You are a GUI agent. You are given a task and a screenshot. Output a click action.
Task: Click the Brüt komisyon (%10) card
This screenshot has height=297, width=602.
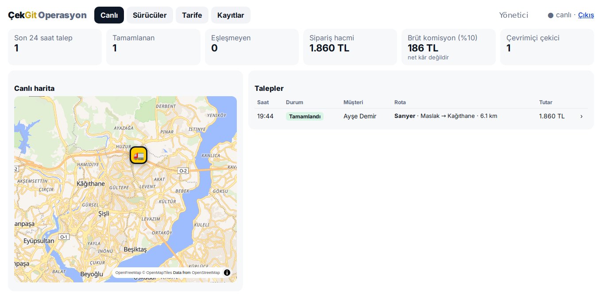coord(448,47)
